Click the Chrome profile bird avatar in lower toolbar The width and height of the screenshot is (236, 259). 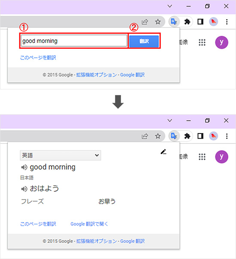tap(214, 136)
